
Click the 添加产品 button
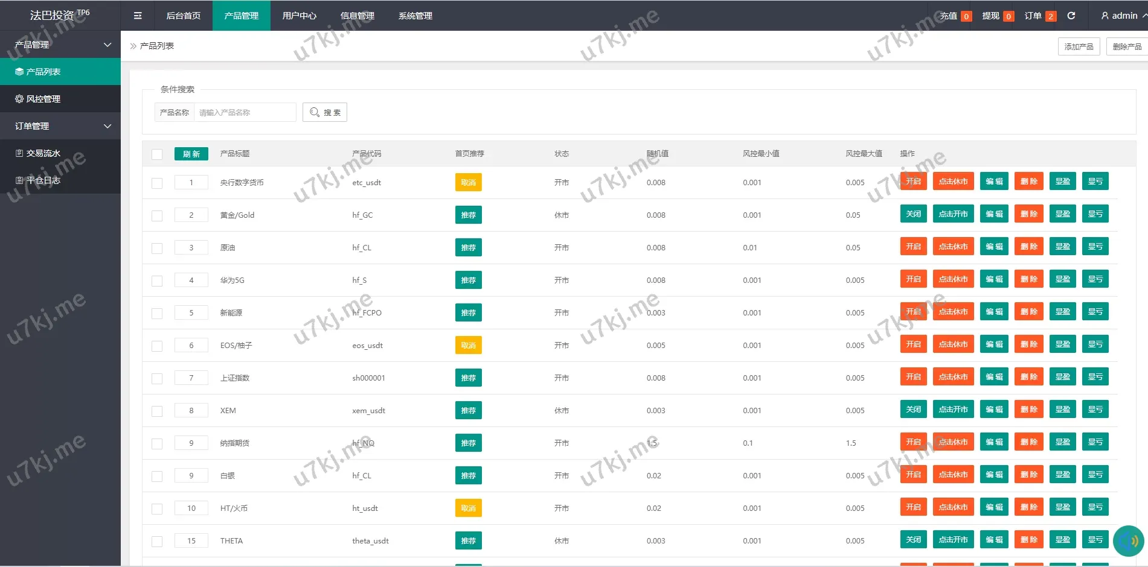1079,46
